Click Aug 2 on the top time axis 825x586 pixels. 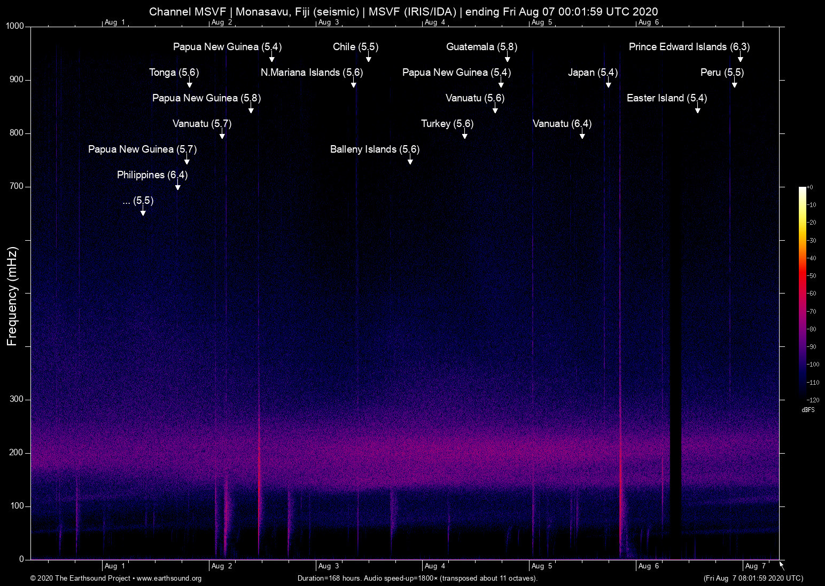tap(222, 22)
